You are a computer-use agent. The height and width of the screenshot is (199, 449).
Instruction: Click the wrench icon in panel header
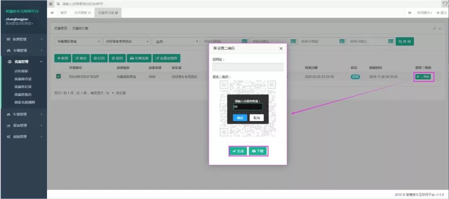coord(434,29)
